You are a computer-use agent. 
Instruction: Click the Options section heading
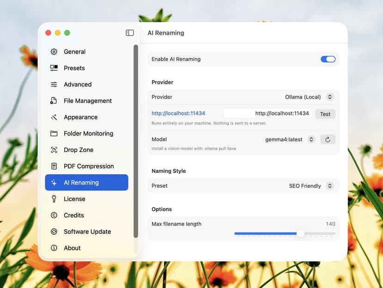click(161, 209)
